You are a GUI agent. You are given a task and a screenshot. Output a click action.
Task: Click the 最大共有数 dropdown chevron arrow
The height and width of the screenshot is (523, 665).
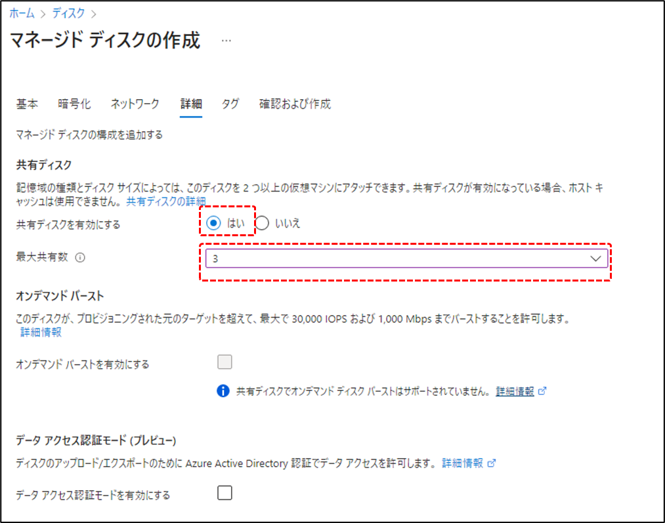click(x=595, y=259)
